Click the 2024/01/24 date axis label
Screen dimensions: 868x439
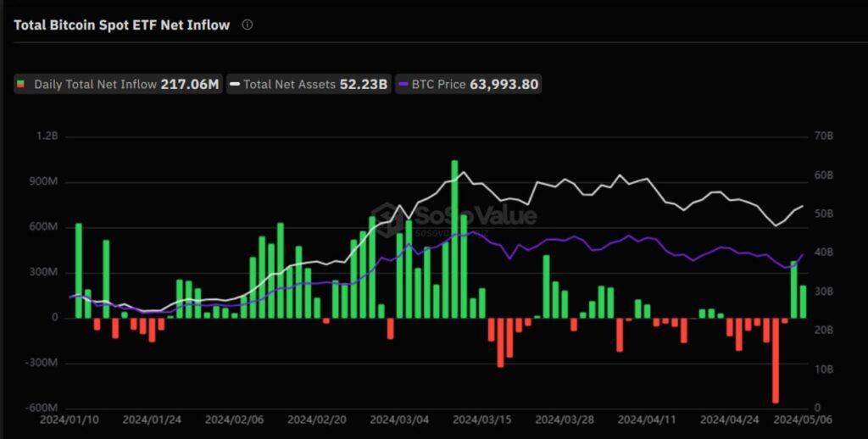pyautogui.click(x=152, y=420)
